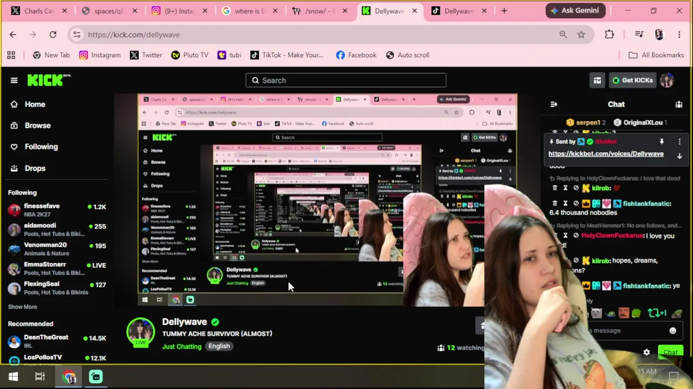
Task: Toggle the Kick sidebar hamburger menu
Action: click(x=14, y=81)
